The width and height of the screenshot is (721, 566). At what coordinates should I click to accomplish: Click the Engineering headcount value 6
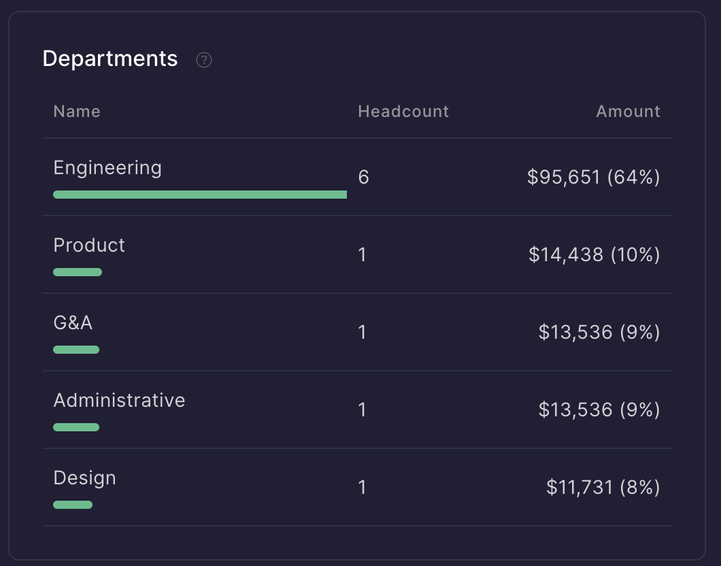[363, 178]
